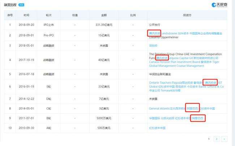
Task: Select the amount 33亿美元
Action: tap(104, 86)
